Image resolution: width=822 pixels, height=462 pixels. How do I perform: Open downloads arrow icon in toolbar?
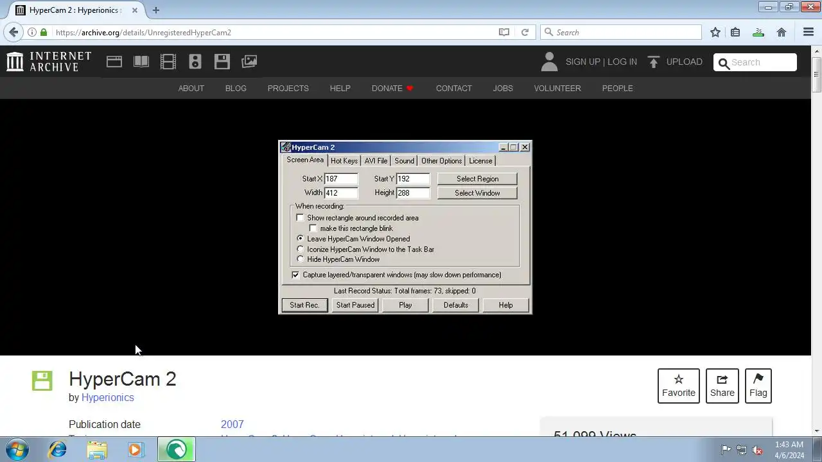[x=758, y=32]
